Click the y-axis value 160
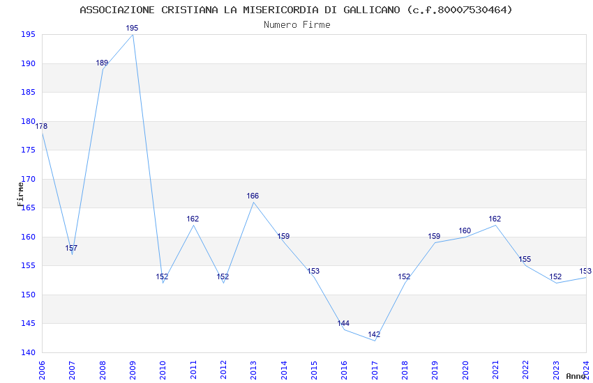This screenshot has height=383, width=593. point(29,237)
